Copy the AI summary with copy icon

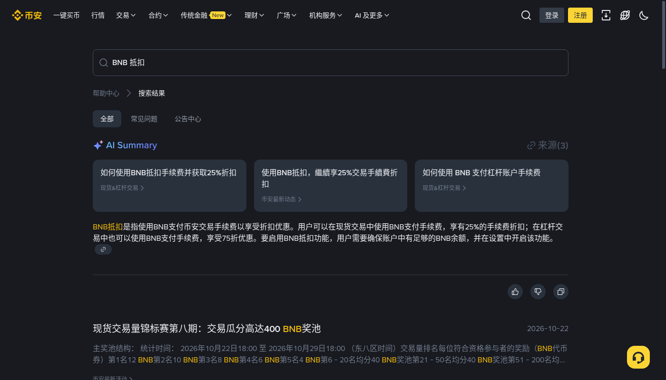(561, 292)
